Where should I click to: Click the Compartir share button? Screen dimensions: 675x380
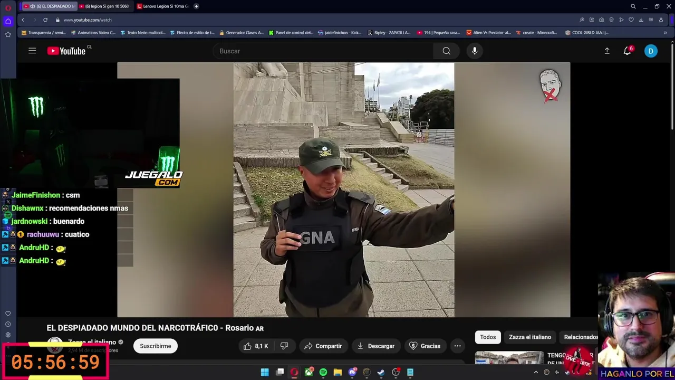pyautogui.click(x=323, y=346)
